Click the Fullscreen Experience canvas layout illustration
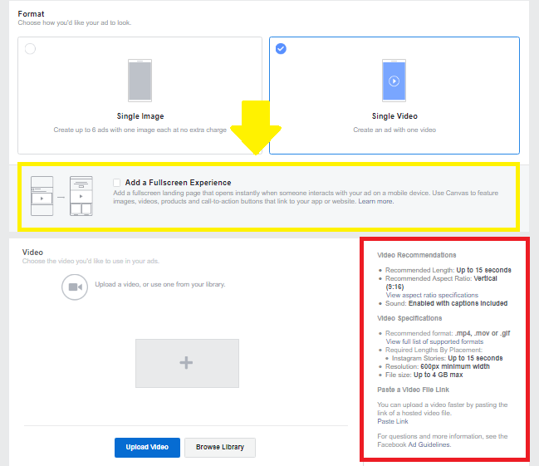The width and height of the screenshot is (539, 466). [x=62, y=196]
